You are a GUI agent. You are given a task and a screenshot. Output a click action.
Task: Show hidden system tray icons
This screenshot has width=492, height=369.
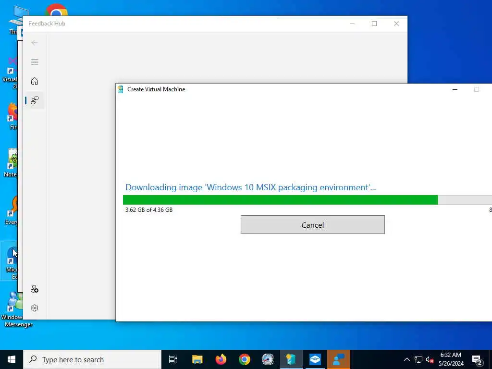(406, 359)
